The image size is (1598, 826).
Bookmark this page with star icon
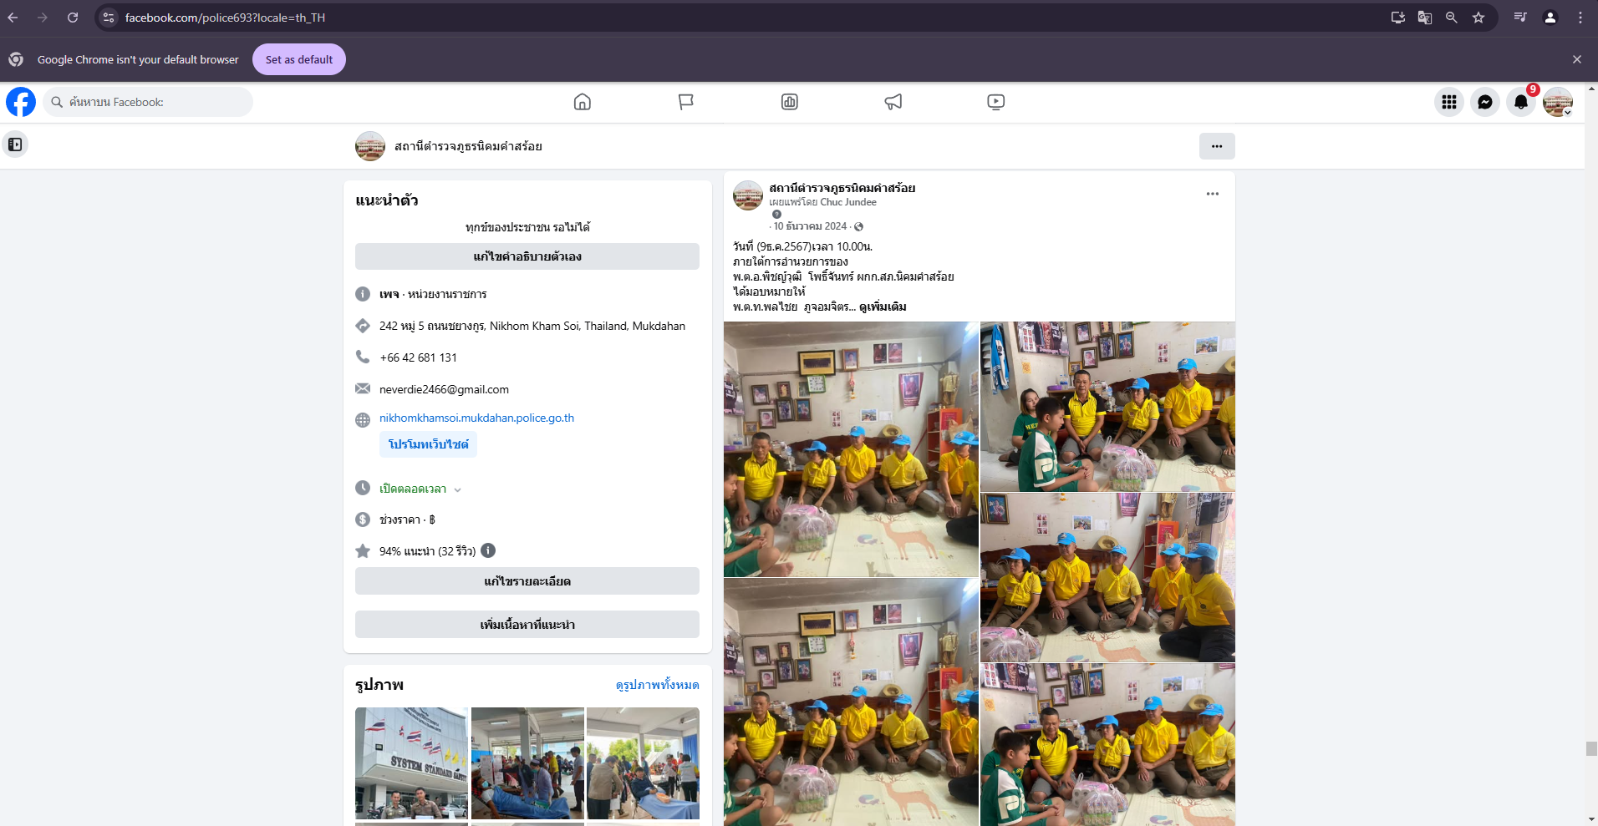1478,18
